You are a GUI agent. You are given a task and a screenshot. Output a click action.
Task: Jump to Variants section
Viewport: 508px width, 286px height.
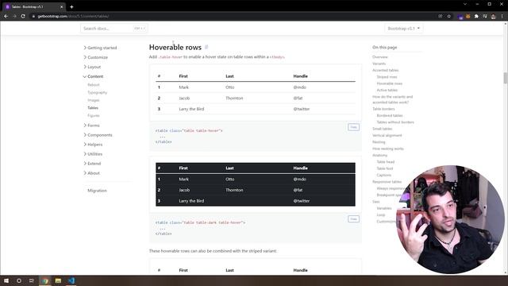coord(379,64)
